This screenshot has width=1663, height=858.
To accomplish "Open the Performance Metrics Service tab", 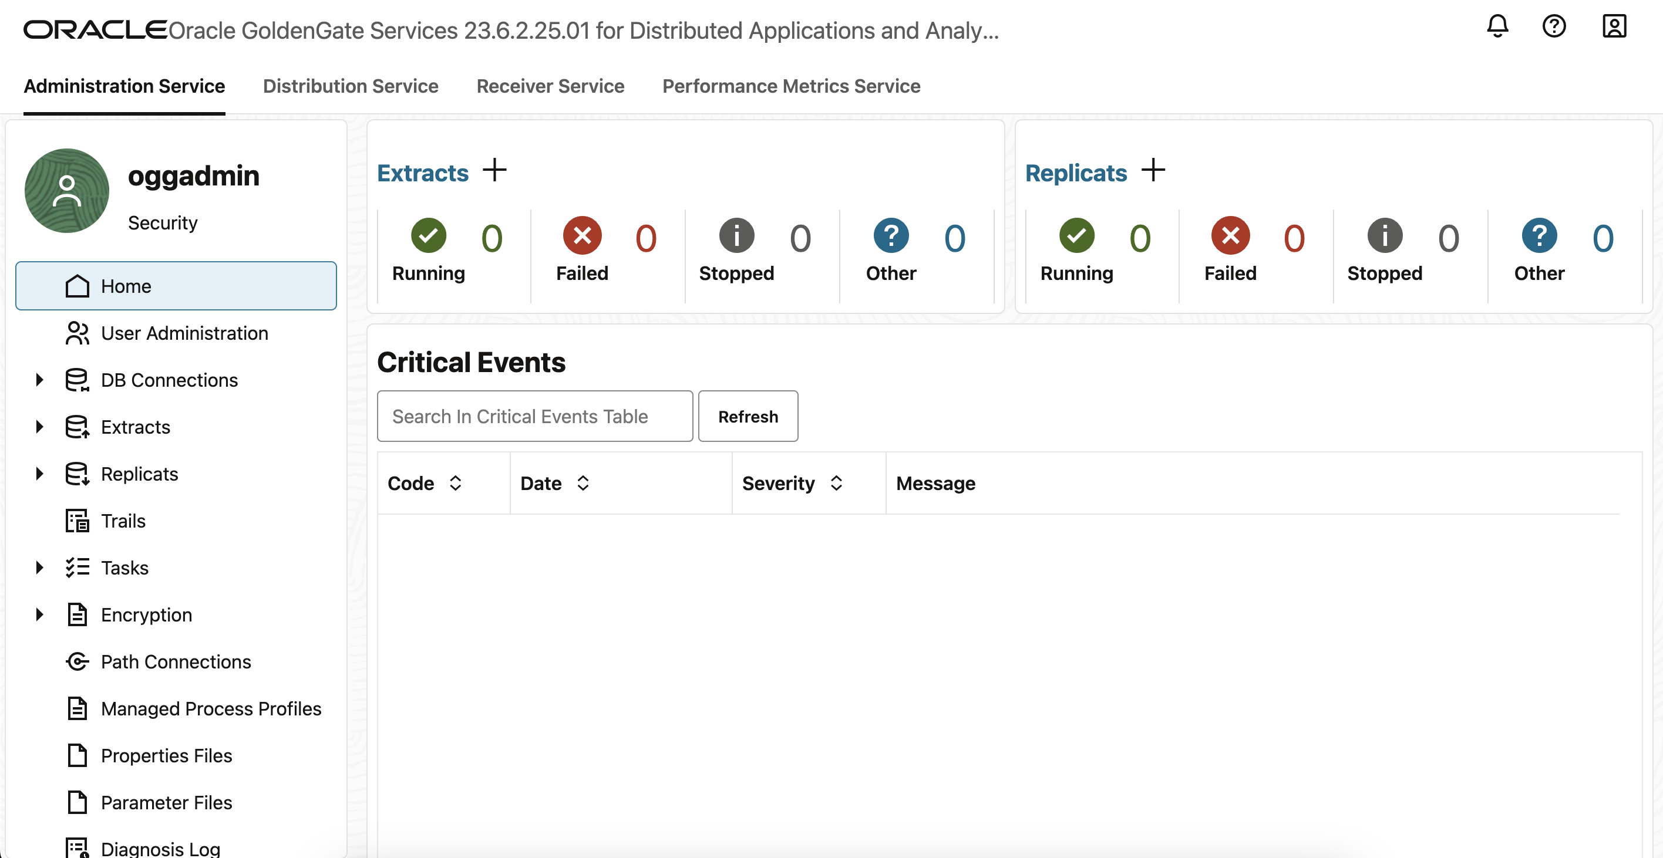I will pyautogui.click(x=791, y=86).
